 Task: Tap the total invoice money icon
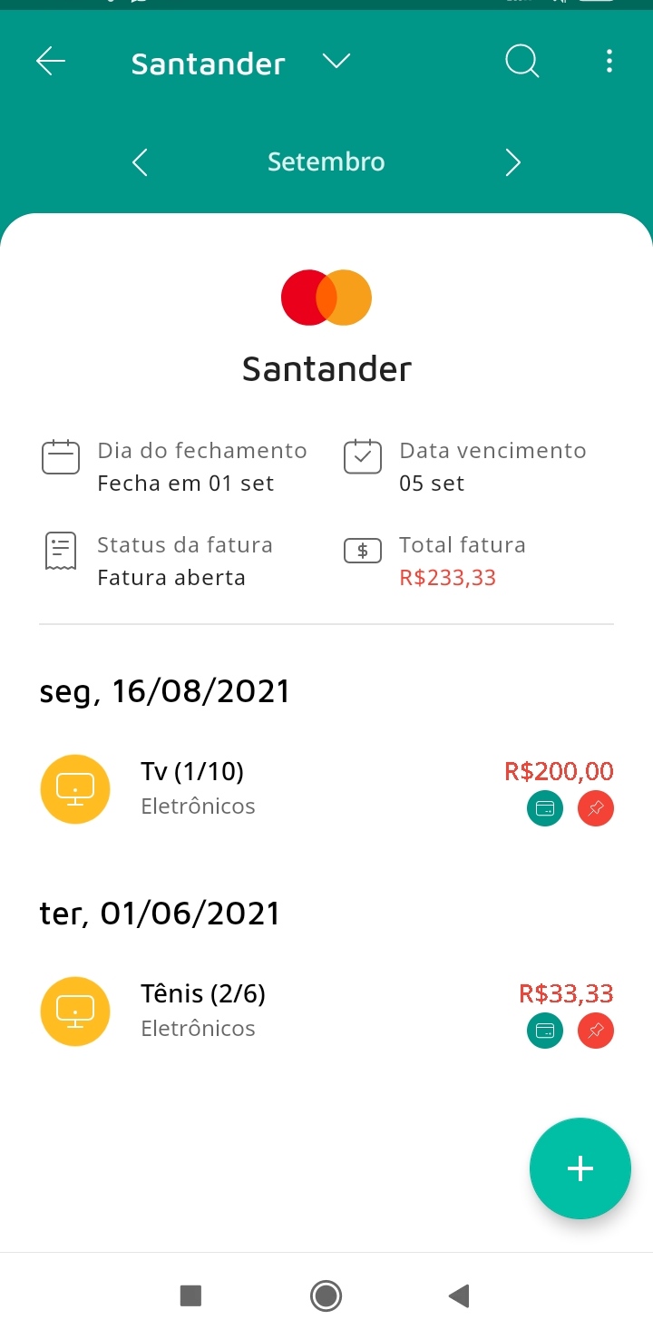362,551
